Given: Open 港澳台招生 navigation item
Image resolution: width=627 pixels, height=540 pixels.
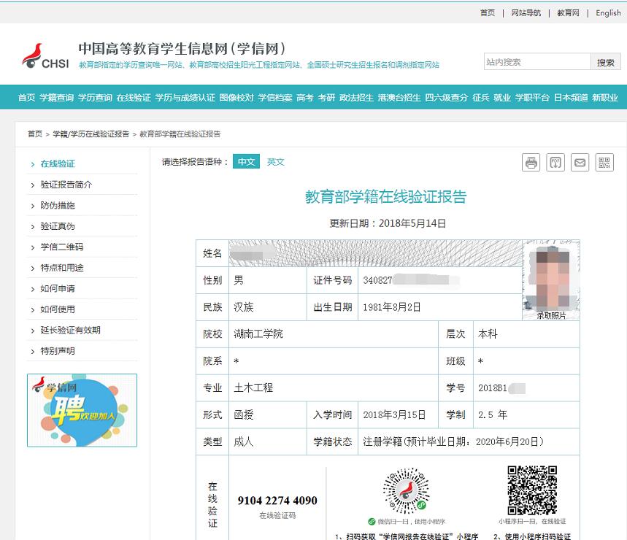Looking at the screenshot, I should (x=399, y=98).
